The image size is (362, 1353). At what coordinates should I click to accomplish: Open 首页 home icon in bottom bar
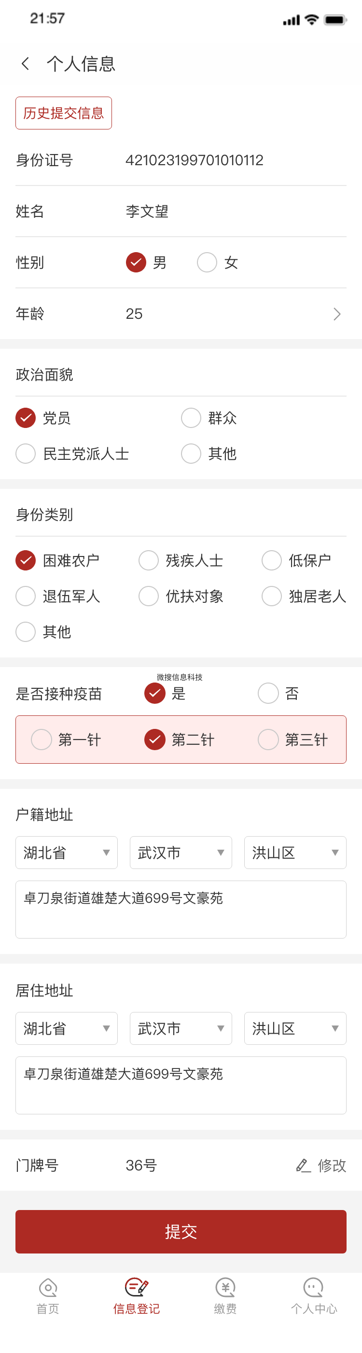pos(48,1287)
